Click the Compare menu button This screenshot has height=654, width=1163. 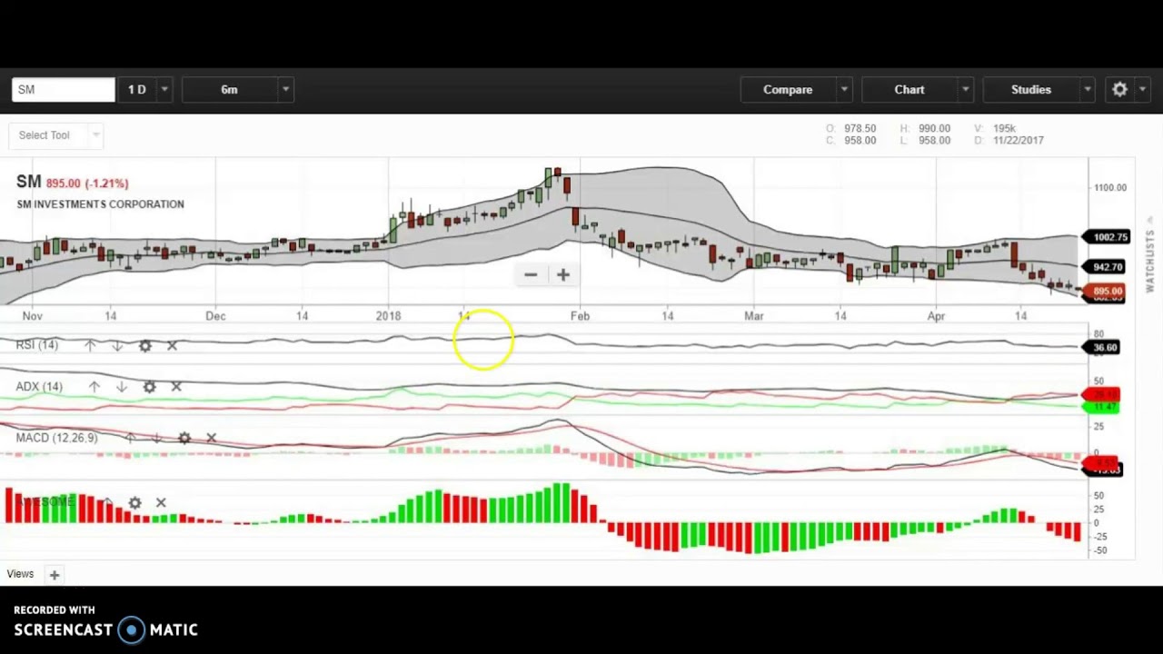788,89
